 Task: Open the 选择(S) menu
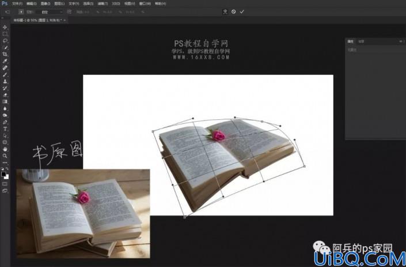88,3
